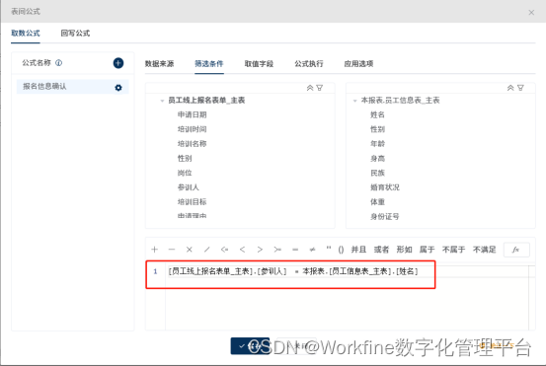Select the 报名信息确认 formula entry

click(x=72, y=86)
